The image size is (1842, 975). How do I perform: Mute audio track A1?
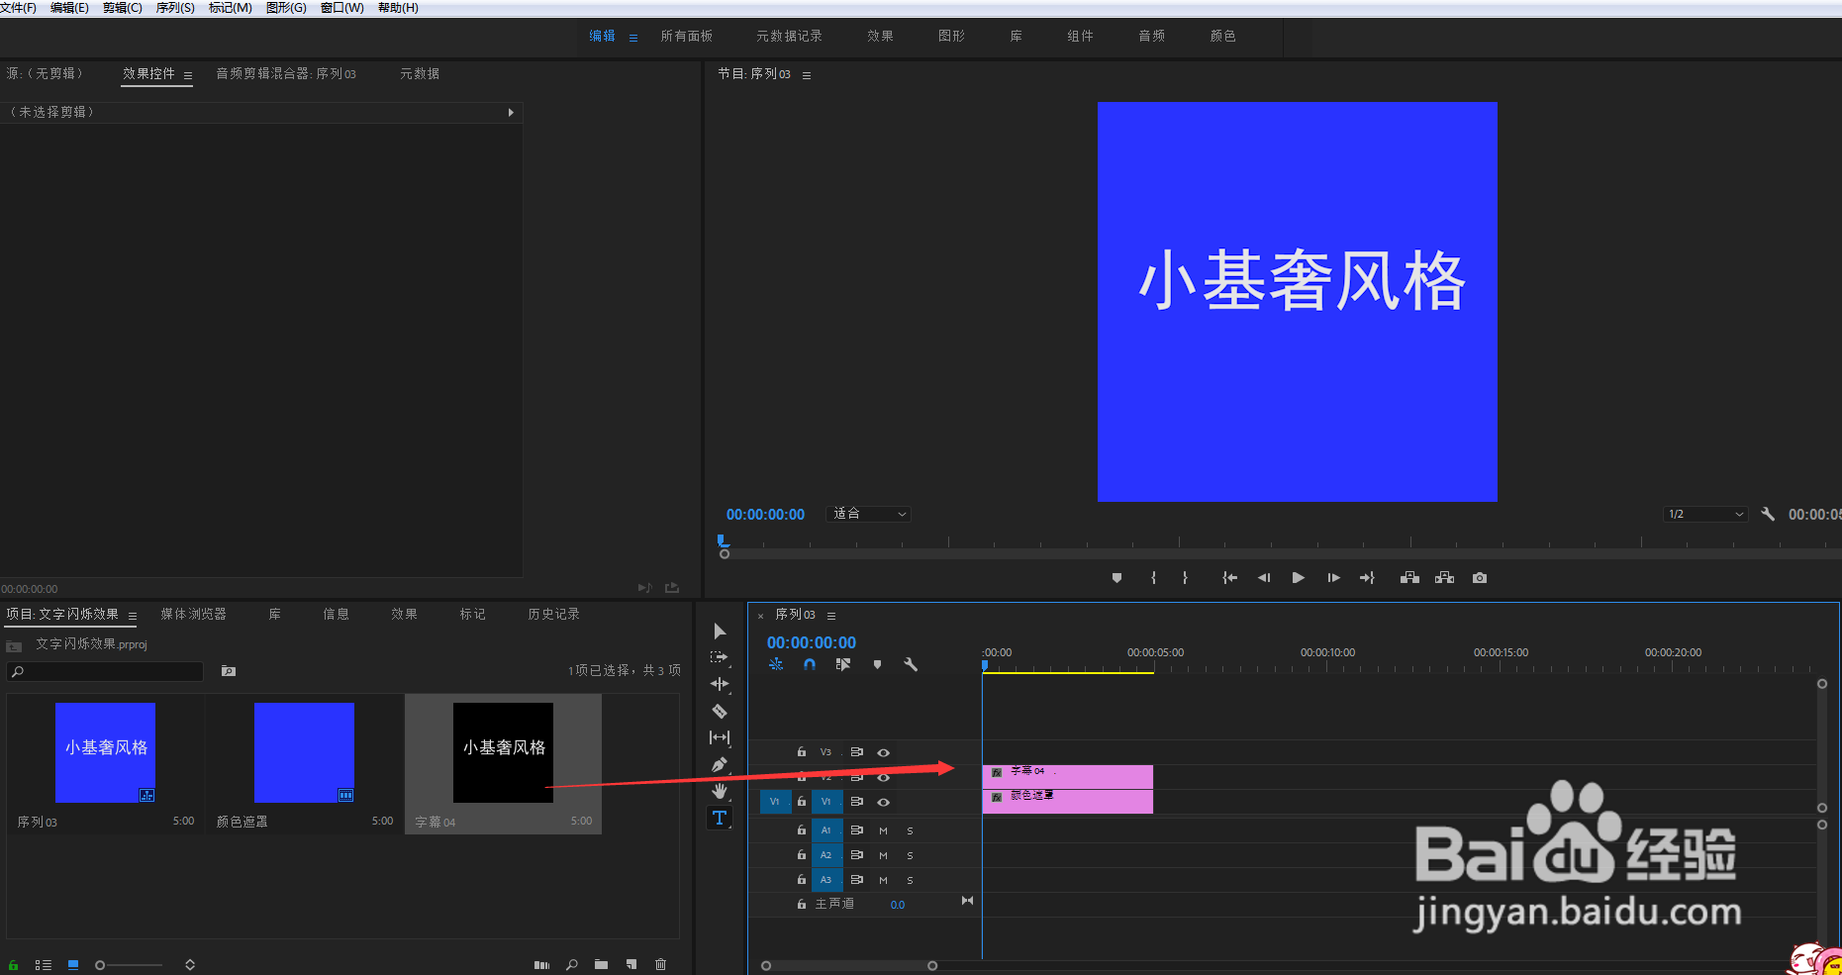pos(884,830)
